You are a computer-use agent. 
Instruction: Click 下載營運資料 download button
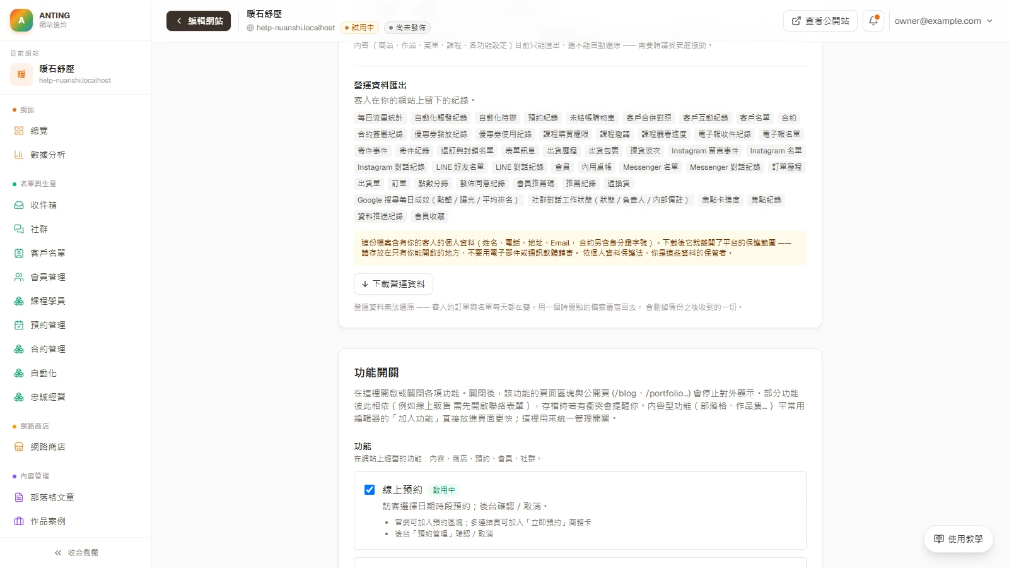(394, 284)
